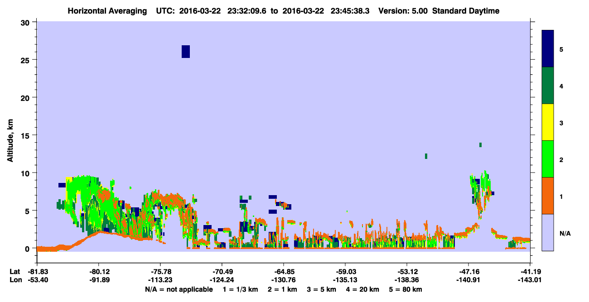Click the 'Version: 5.00' text in title
This screenshot has height=302, width=589.
point(403,11)
